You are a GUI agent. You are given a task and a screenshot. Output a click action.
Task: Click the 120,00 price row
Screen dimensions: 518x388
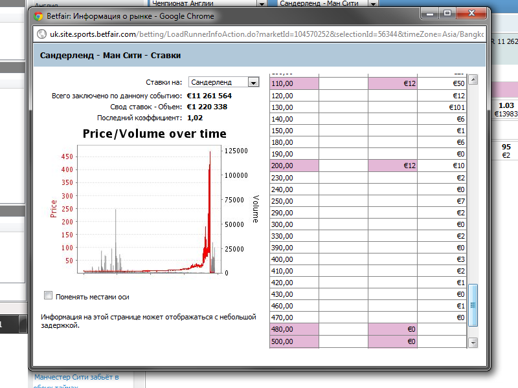coord(368,96)
